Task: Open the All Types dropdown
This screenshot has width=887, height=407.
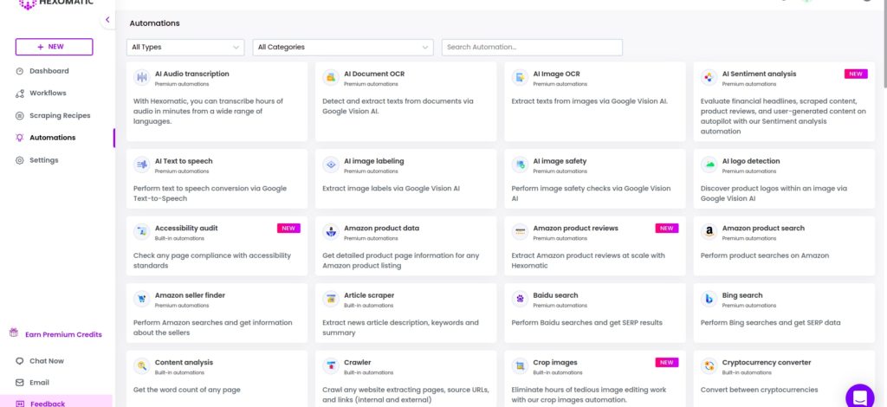Action: 185,48
